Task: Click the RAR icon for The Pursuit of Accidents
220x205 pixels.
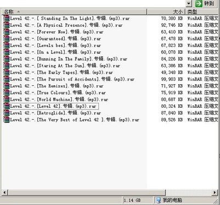Action: [x=7, y=79]
